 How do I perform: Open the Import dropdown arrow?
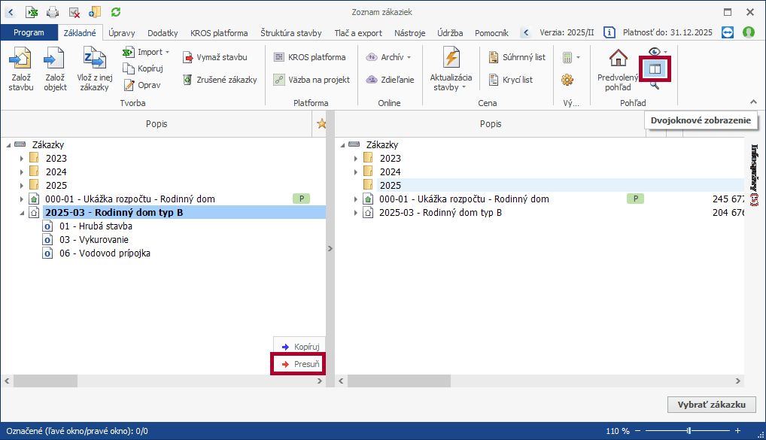tap(167, 53)
